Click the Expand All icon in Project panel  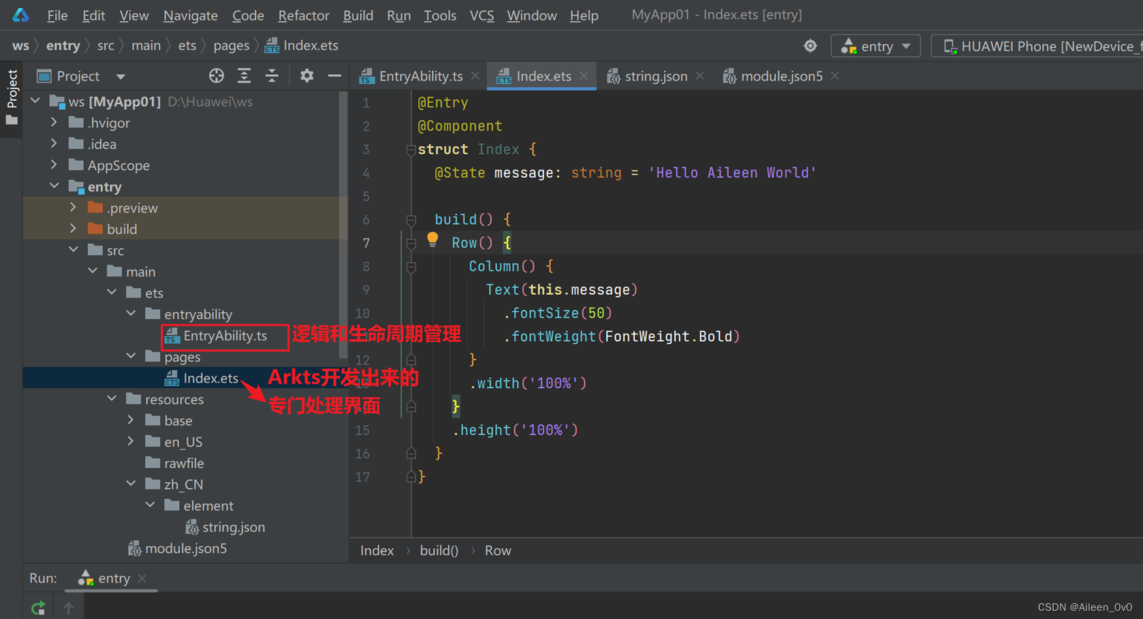click(x=244, y=76)
